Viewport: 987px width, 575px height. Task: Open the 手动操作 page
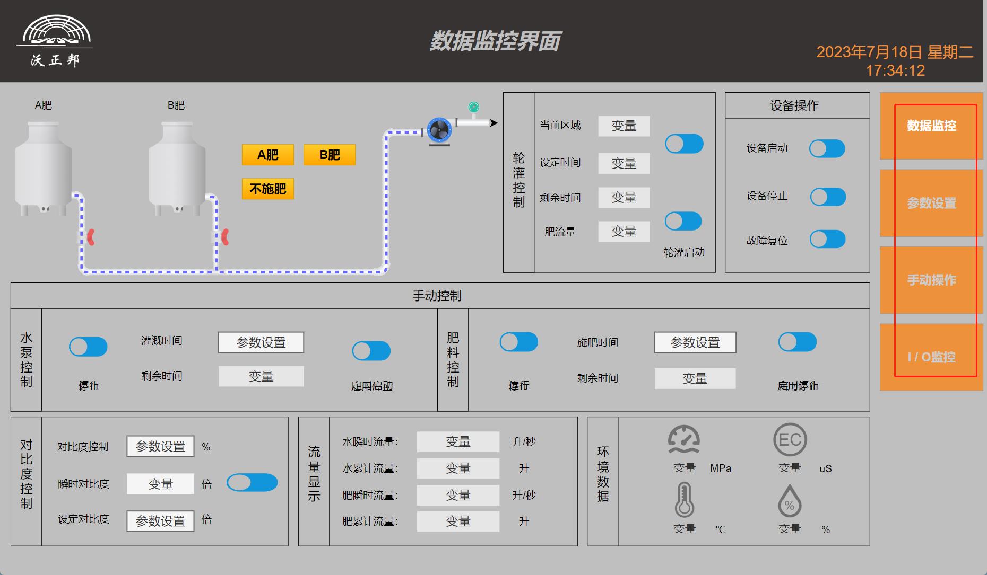931,280
